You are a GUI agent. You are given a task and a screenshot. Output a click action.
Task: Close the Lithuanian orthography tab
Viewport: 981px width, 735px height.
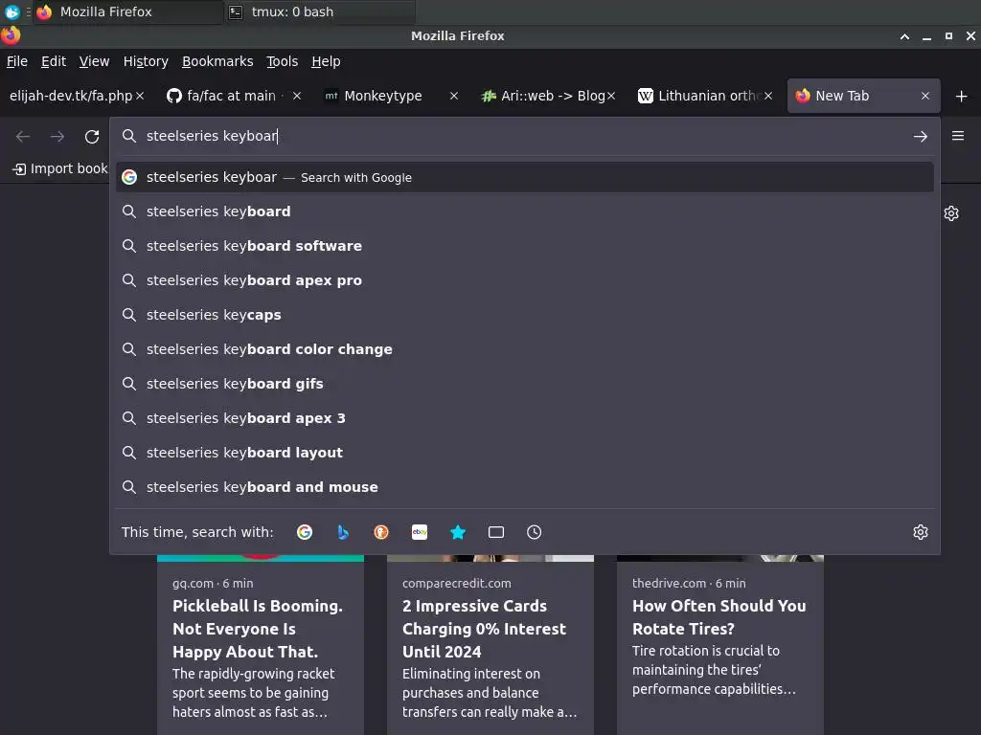[768, 96]
